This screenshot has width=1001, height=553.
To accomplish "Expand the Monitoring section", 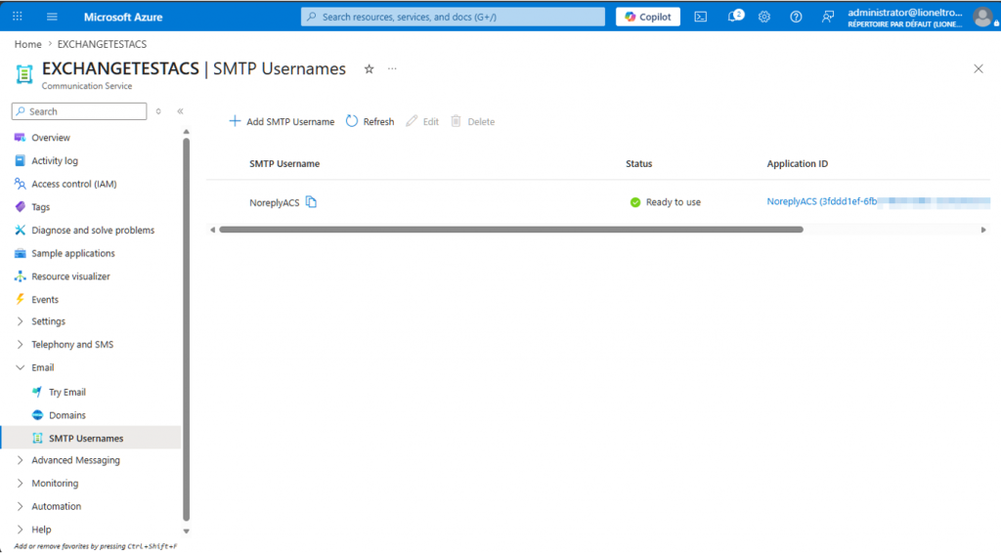I will pyautogui.click(x=20, y=483).
